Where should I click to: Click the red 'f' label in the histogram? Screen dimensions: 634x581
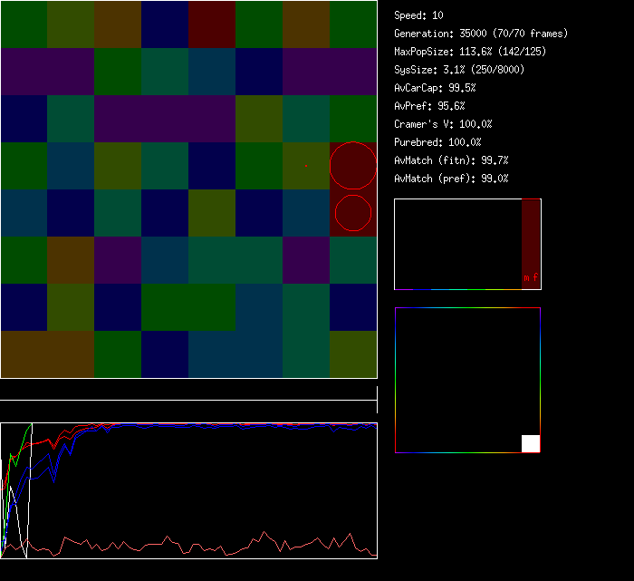(x=535, y=277)
